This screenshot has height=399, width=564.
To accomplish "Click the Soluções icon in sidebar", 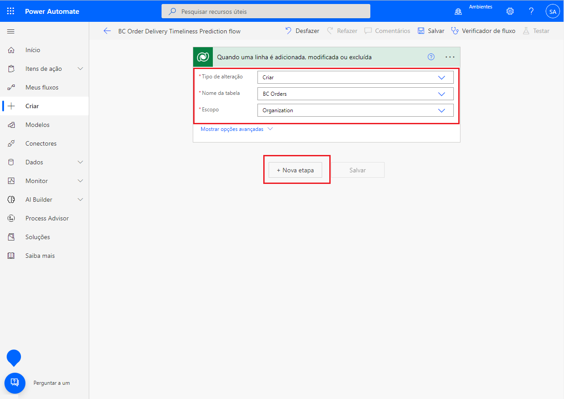I will click(x=11, y=237).
